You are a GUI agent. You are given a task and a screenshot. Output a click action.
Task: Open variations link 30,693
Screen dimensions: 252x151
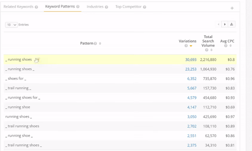191,60
